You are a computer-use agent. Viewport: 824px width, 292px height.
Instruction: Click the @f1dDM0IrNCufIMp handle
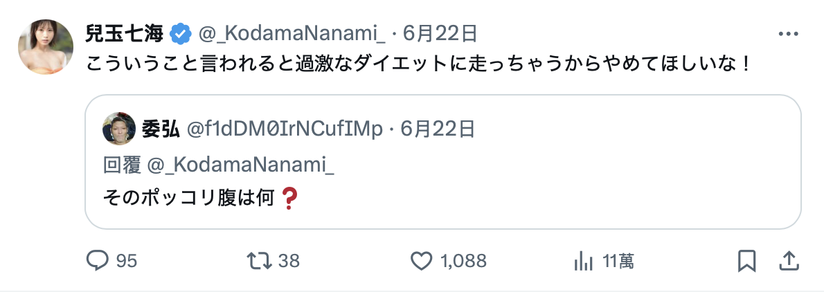point(285,128)
